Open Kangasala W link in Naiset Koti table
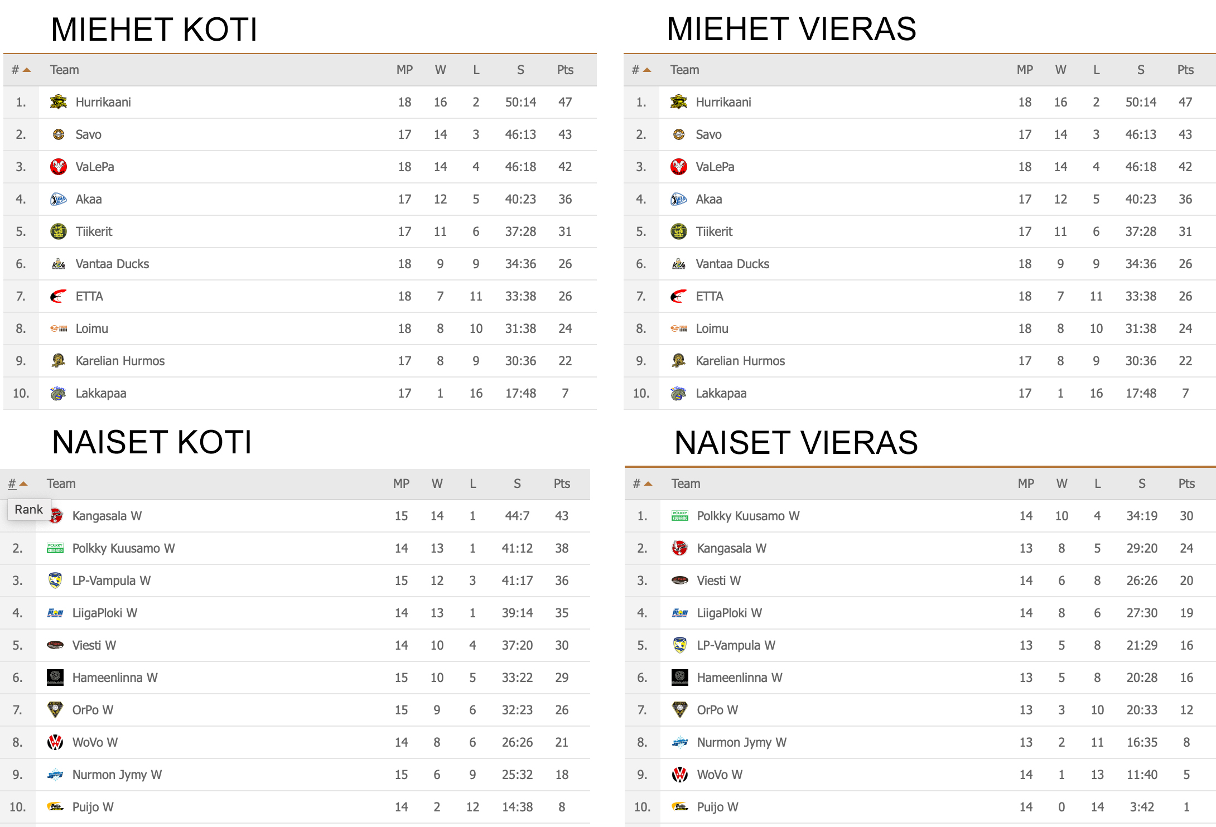The image size is (1216, 827). click(x=107, y=516)
